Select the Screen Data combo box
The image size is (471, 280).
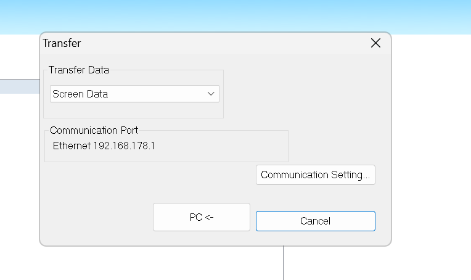point(134,94)
